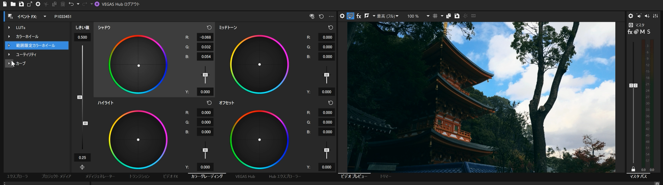Open project properties gear in top toolbar
This screenshot has height=185, width=663.
click(38, 4)
